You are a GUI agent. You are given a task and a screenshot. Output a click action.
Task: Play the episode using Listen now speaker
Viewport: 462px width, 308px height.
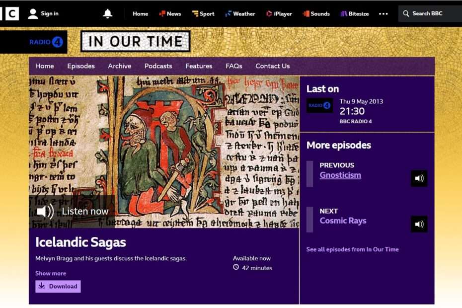pyautogui.click(x=44, y=211)
